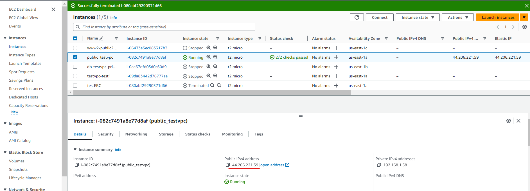Open the Actions dropdown menu
Image resolution: width=530 pixels, height=191 pixels.
coord(458,17)
